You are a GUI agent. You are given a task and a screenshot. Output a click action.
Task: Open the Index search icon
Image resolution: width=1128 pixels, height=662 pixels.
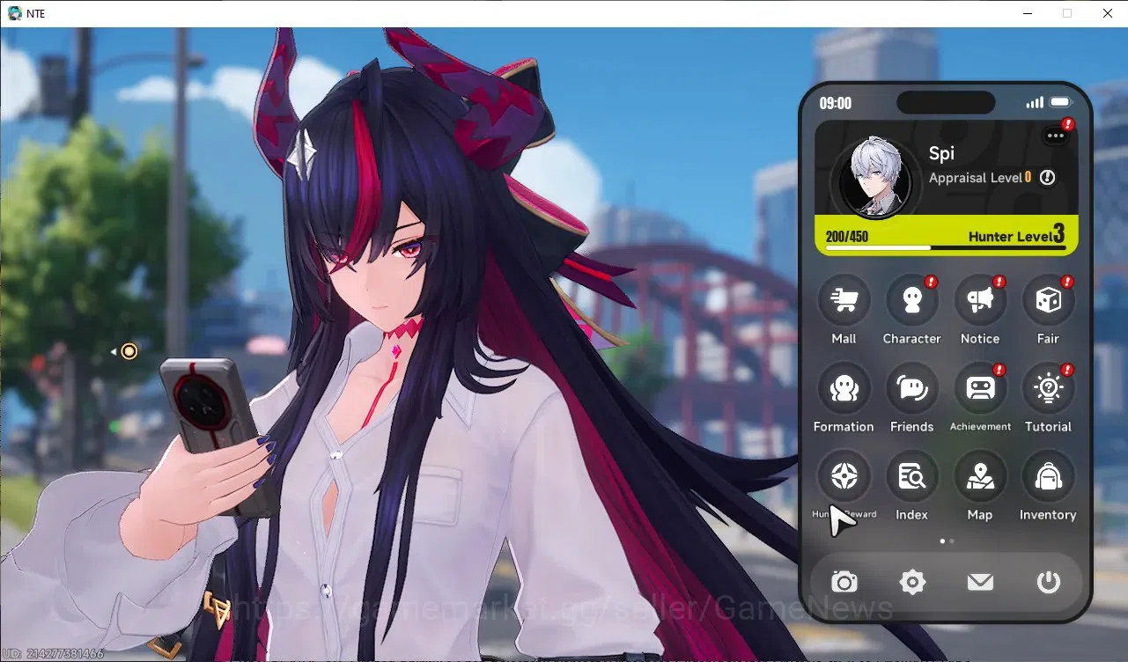911,476
